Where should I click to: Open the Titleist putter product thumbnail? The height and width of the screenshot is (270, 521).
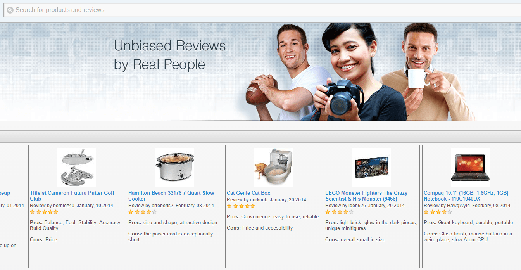pos(76,168)
